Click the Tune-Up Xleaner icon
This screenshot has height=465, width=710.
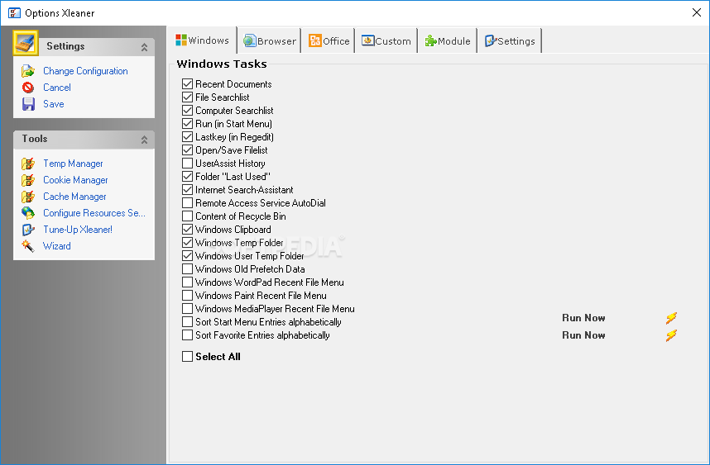(x=28, y=230)
